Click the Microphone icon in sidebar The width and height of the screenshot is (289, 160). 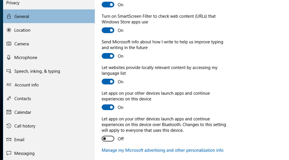9,58
